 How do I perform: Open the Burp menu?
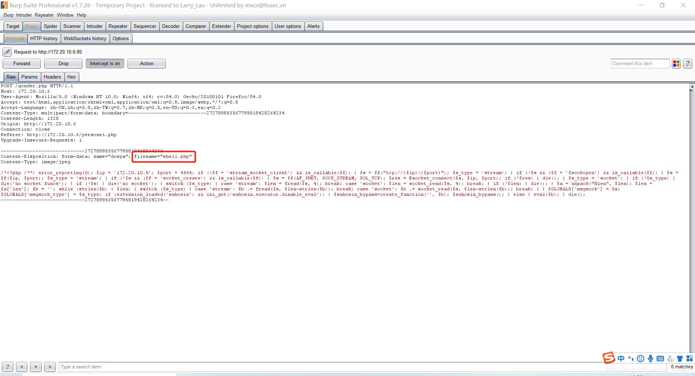8,15
